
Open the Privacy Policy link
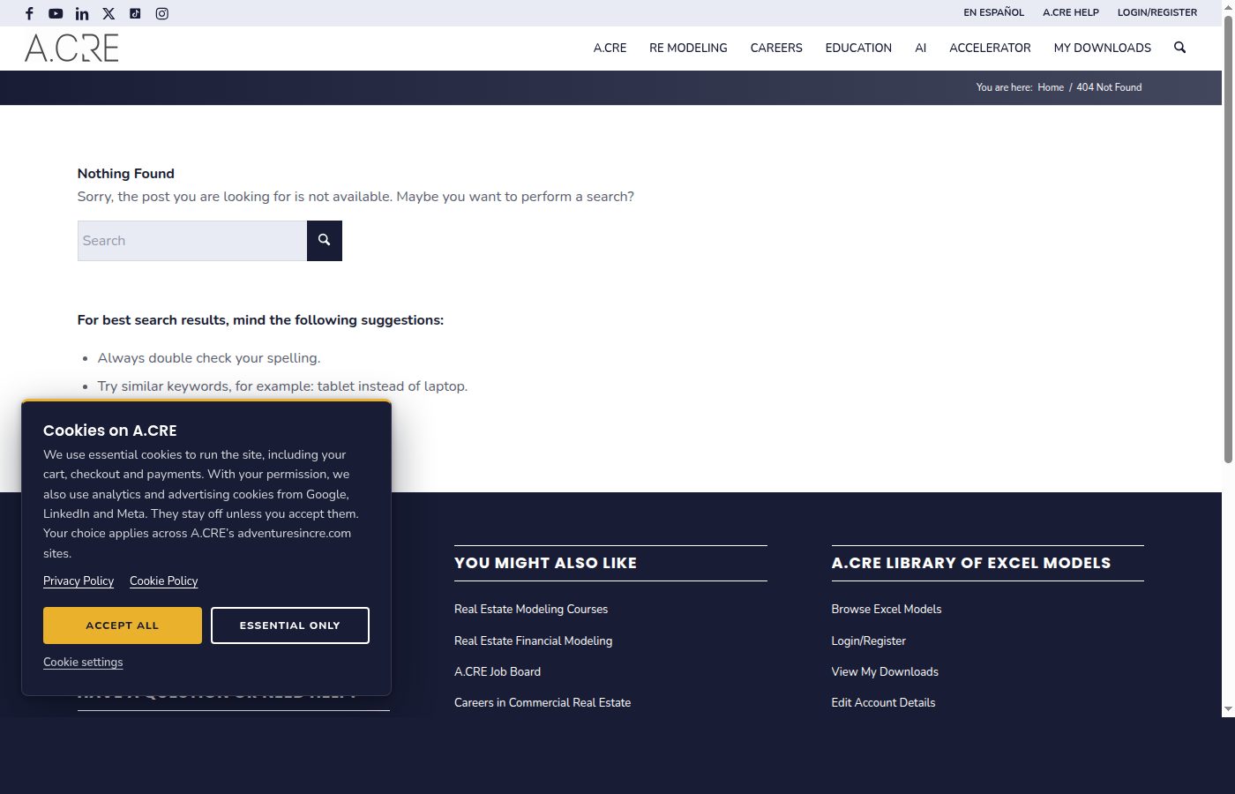(x=79, y=581)
